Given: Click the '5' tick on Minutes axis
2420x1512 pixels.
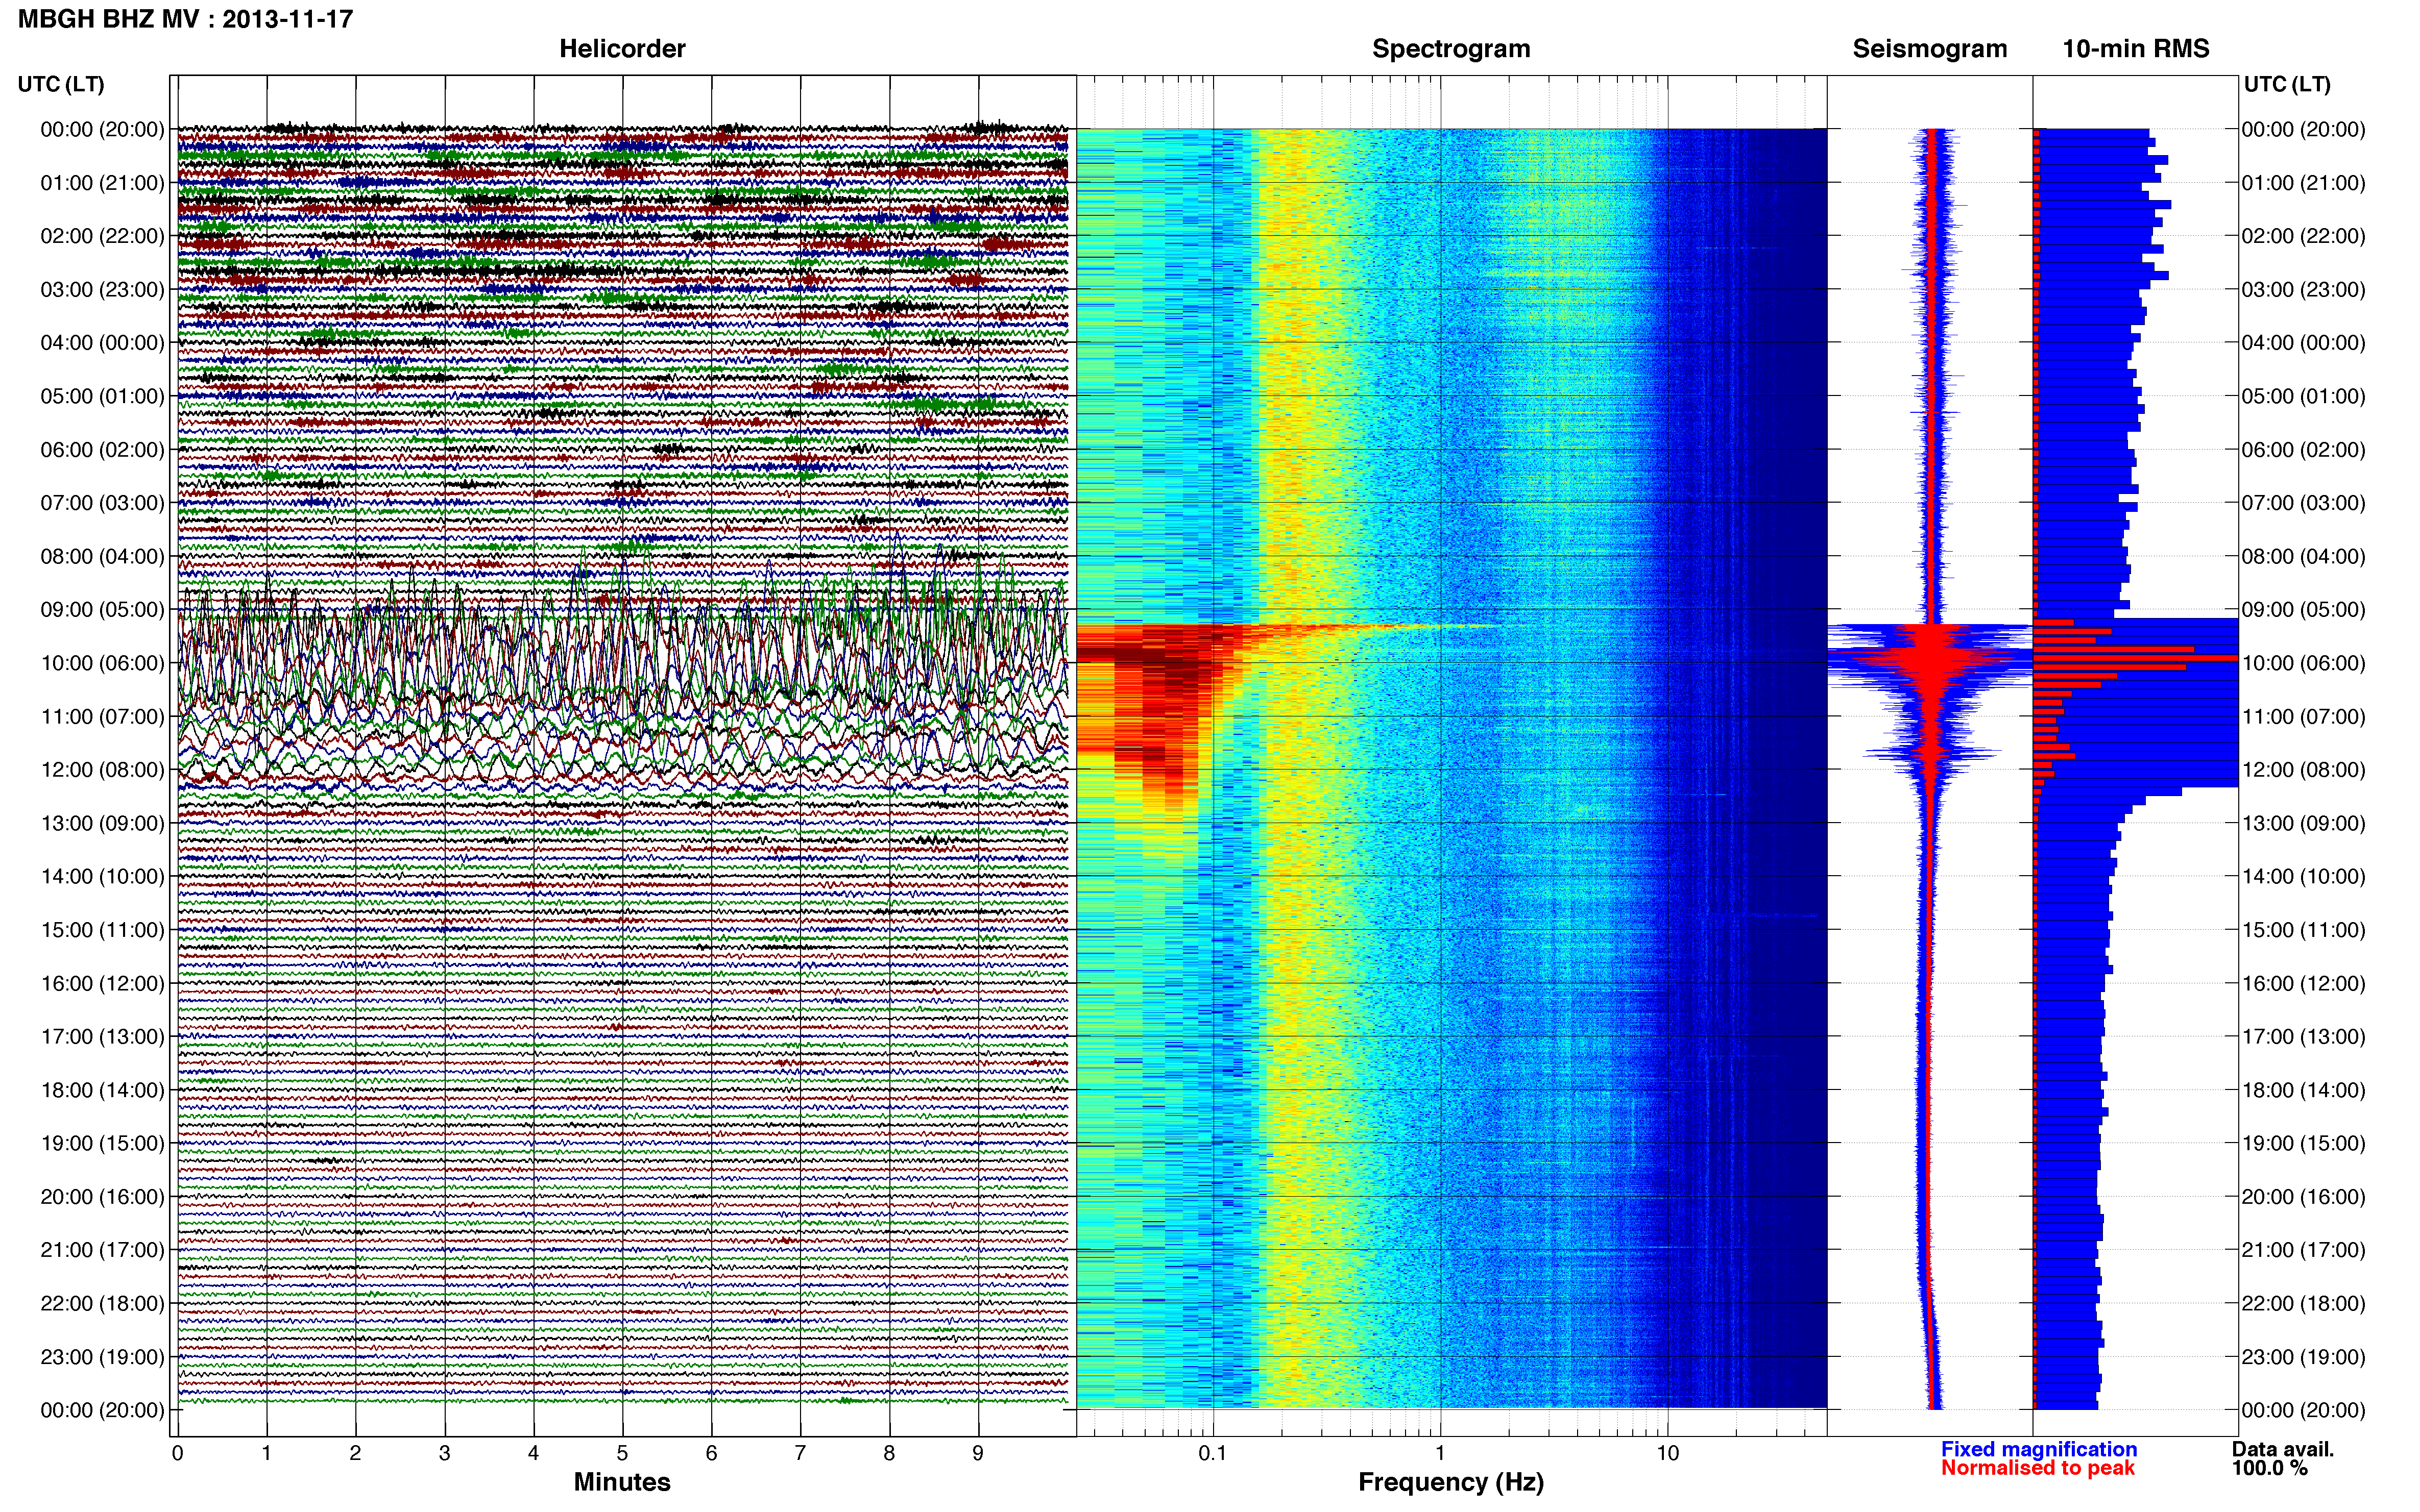Looking at the screenshot, I should pyautogui.click(x=622, y=1453).
